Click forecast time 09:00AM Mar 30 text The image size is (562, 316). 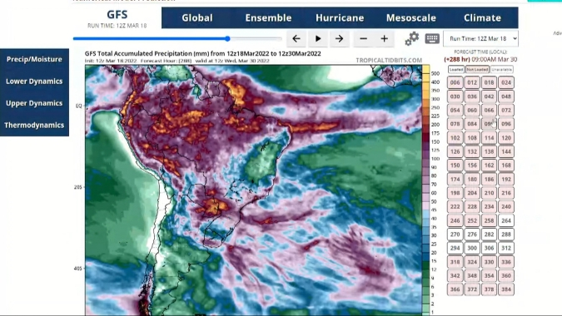(x=495, y=59)
